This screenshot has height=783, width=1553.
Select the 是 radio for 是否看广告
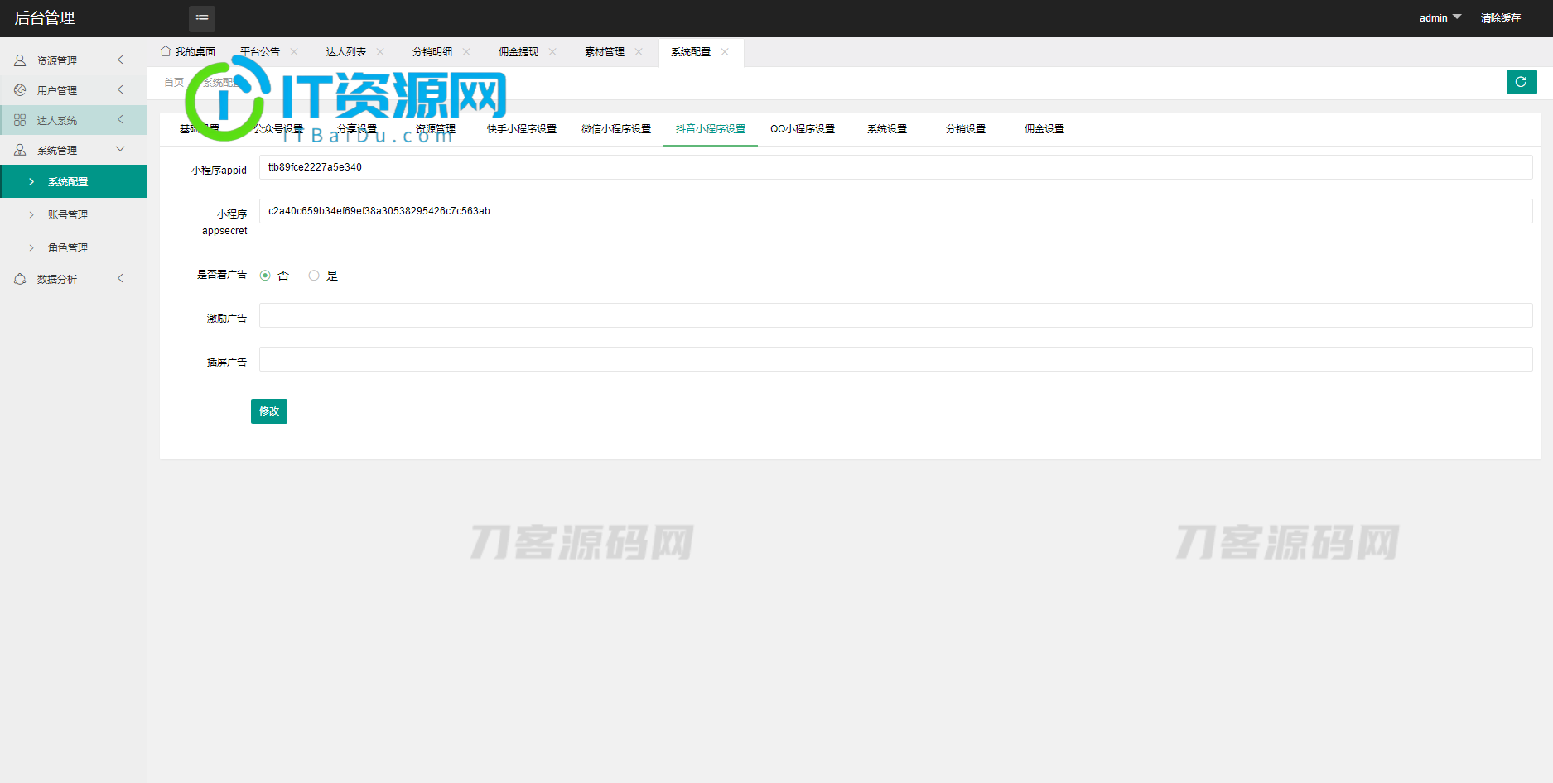point(314,276)
